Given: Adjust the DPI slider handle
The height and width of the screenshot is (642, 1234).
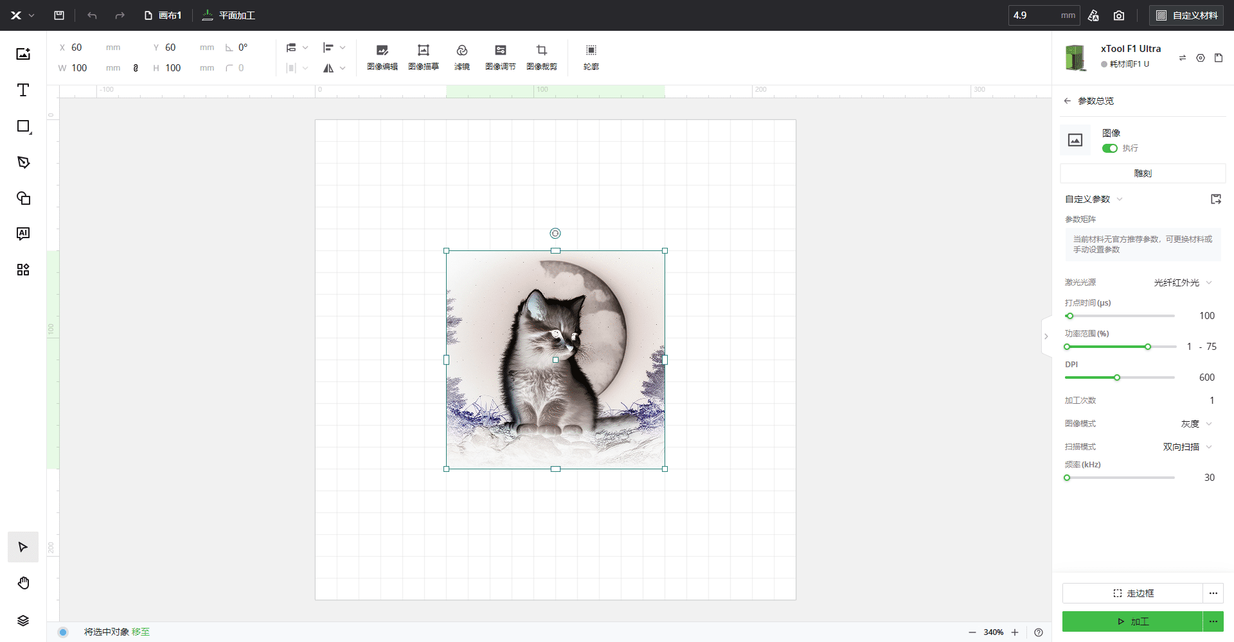Looking at the screenshot, I should [x=1117, y=377].
